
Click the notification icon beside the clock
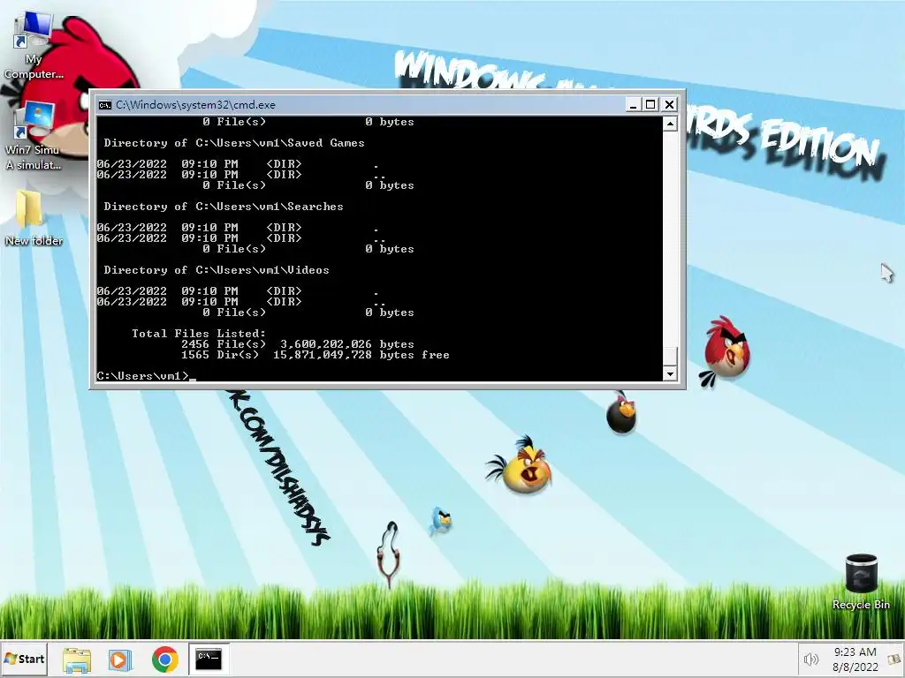(x=894, y=659)
